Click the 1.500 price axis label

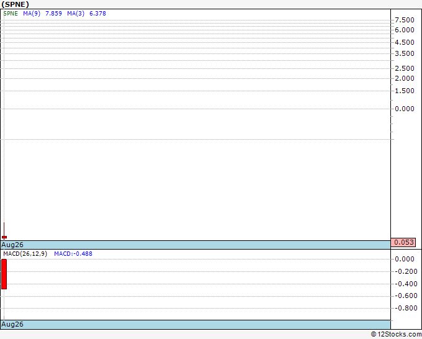click(405, 91)
